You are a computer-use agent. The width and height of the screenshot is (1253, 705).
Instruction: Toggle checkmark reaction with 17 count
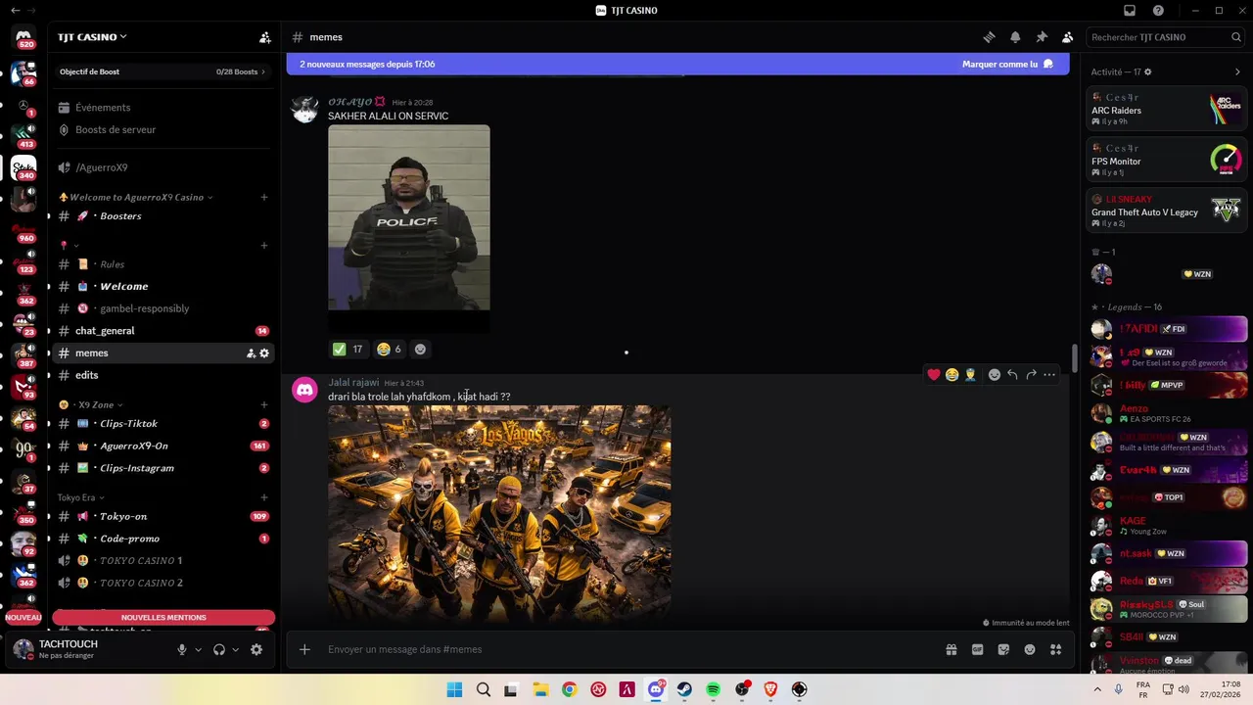tap(348, 349)
